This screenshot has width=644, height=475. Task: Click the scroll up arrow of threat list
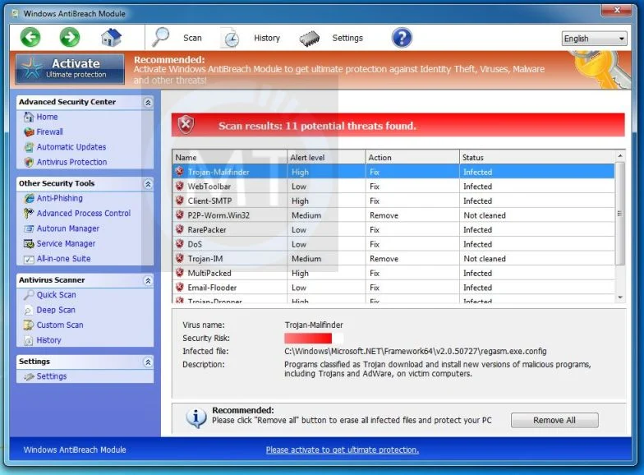point(619,156)
